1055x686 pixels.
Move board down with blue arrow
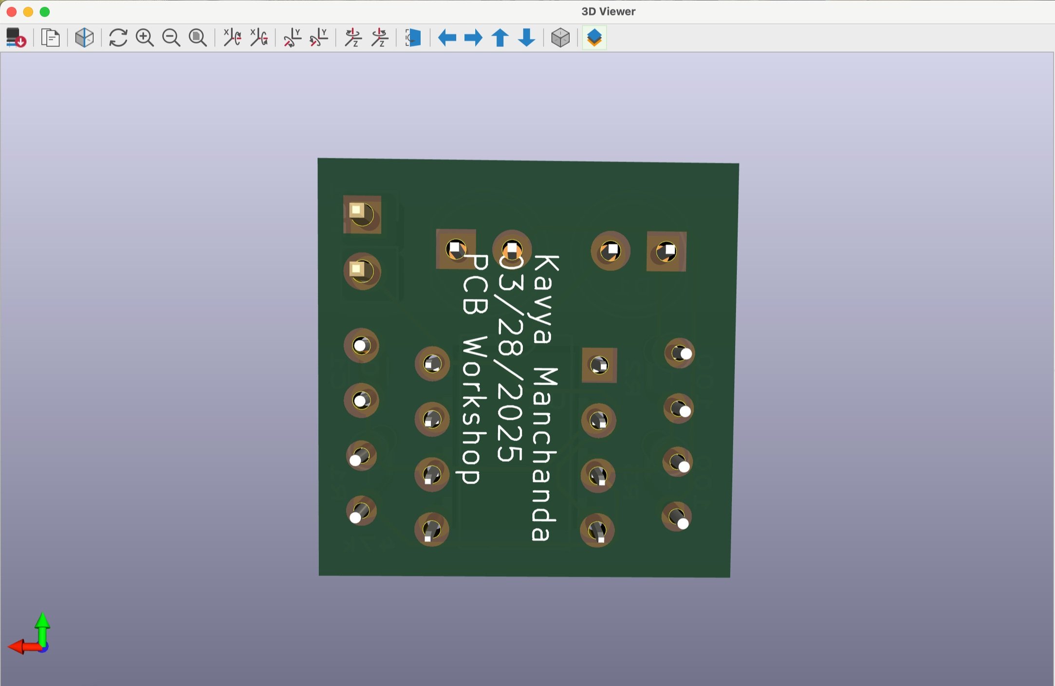tap(527, 37)
